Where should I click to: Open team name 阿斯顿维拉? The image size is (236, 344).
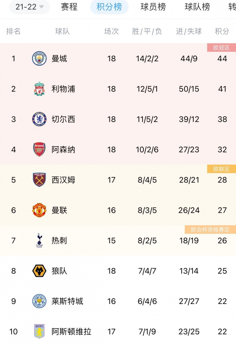point(71,331)
